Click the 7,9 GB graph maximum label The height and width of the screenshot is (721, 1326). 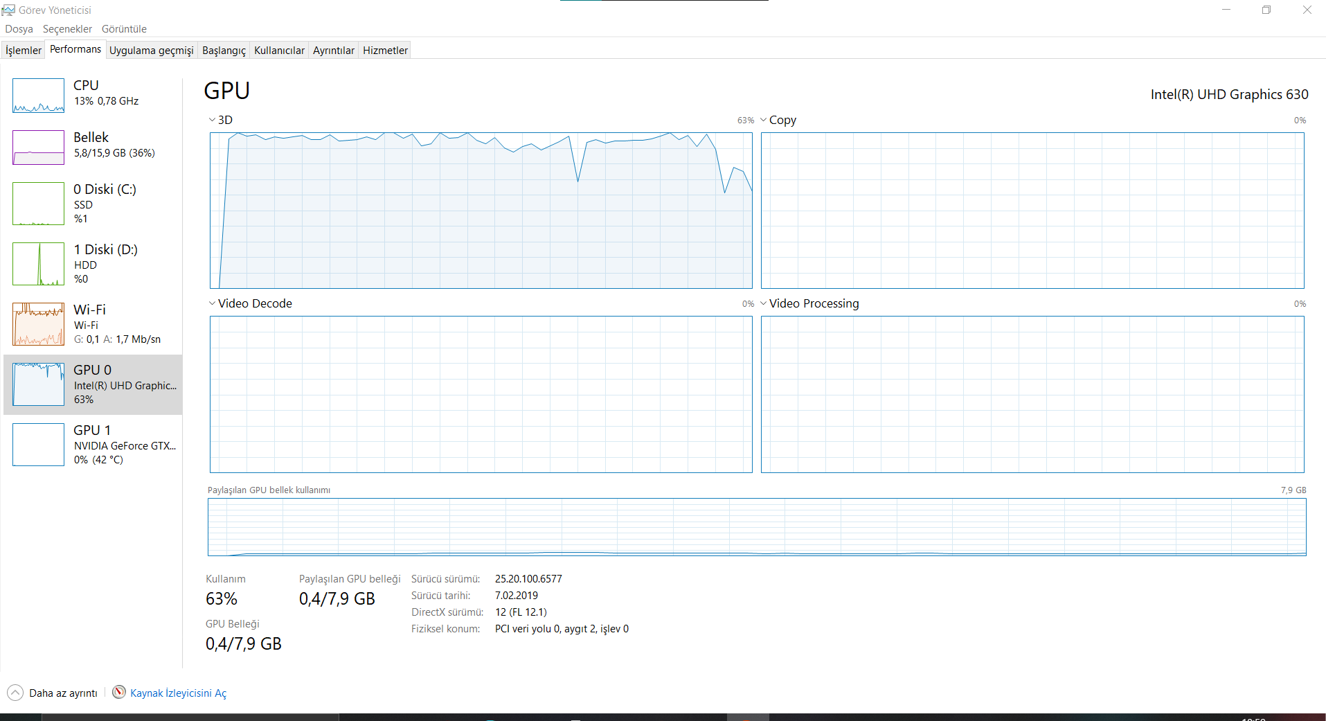(x=1293, y=490)
